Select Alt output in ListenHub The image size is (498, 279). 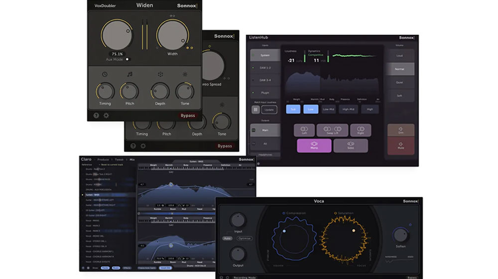point(265,143)
